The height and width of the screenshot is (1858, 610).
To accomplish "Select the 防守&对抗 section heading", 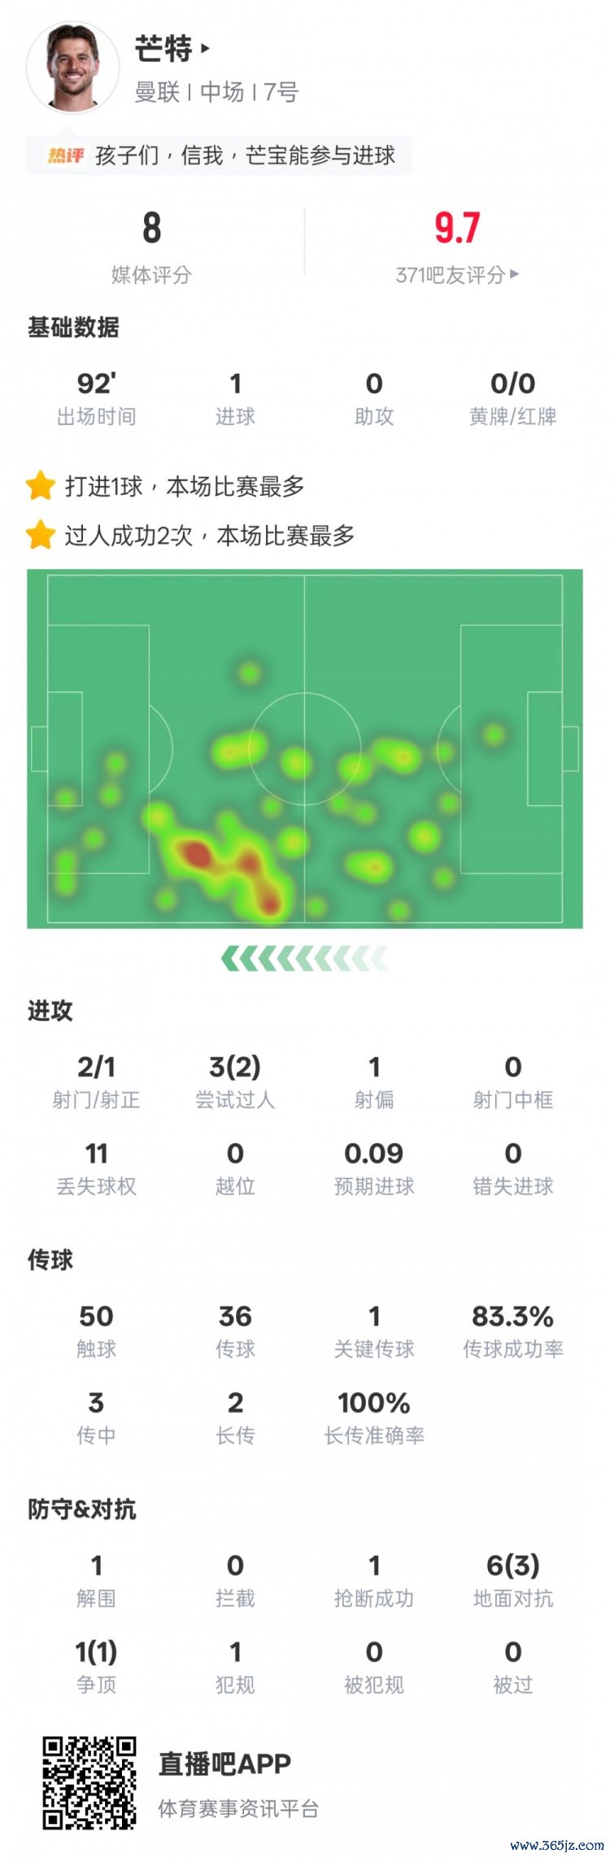I will [x=81, y=1510].
